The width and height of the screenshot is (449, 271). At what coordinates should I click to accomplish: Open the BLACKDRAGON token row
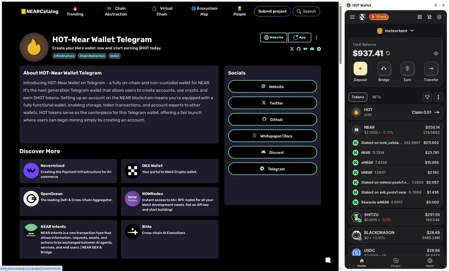396,235
